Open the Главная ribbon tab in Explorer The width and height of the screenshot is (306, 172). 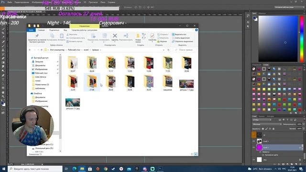point(41,30)
